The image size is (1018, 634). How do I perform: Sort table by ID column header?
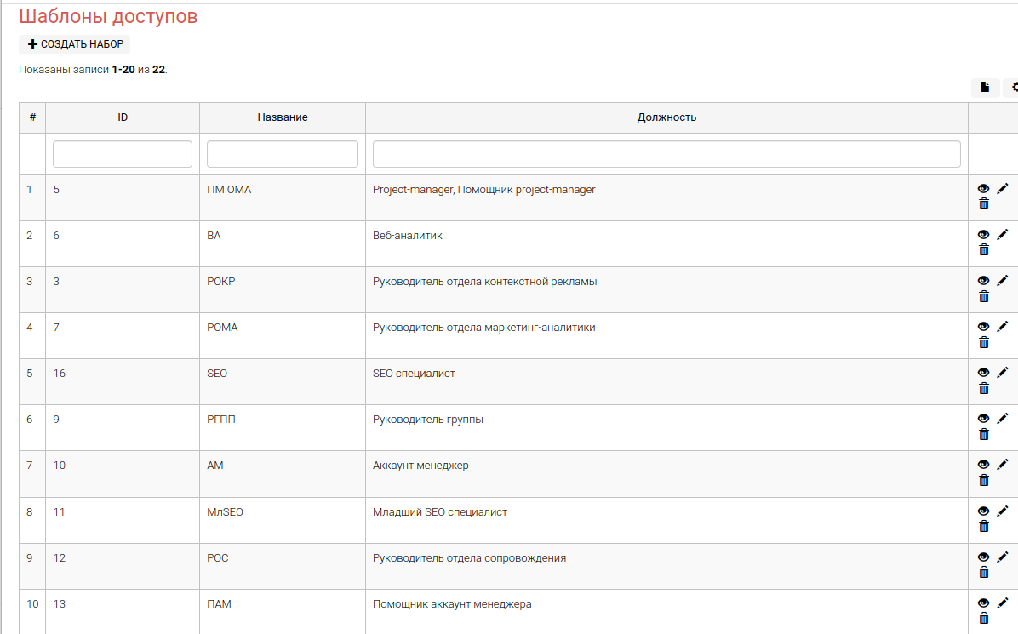click(123, 117)
